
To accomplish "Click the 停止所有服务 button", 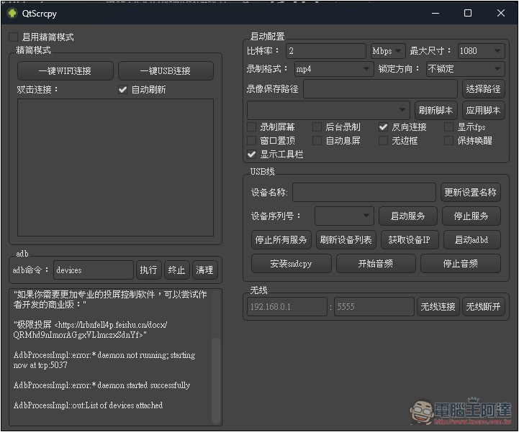I will (281, 239).
